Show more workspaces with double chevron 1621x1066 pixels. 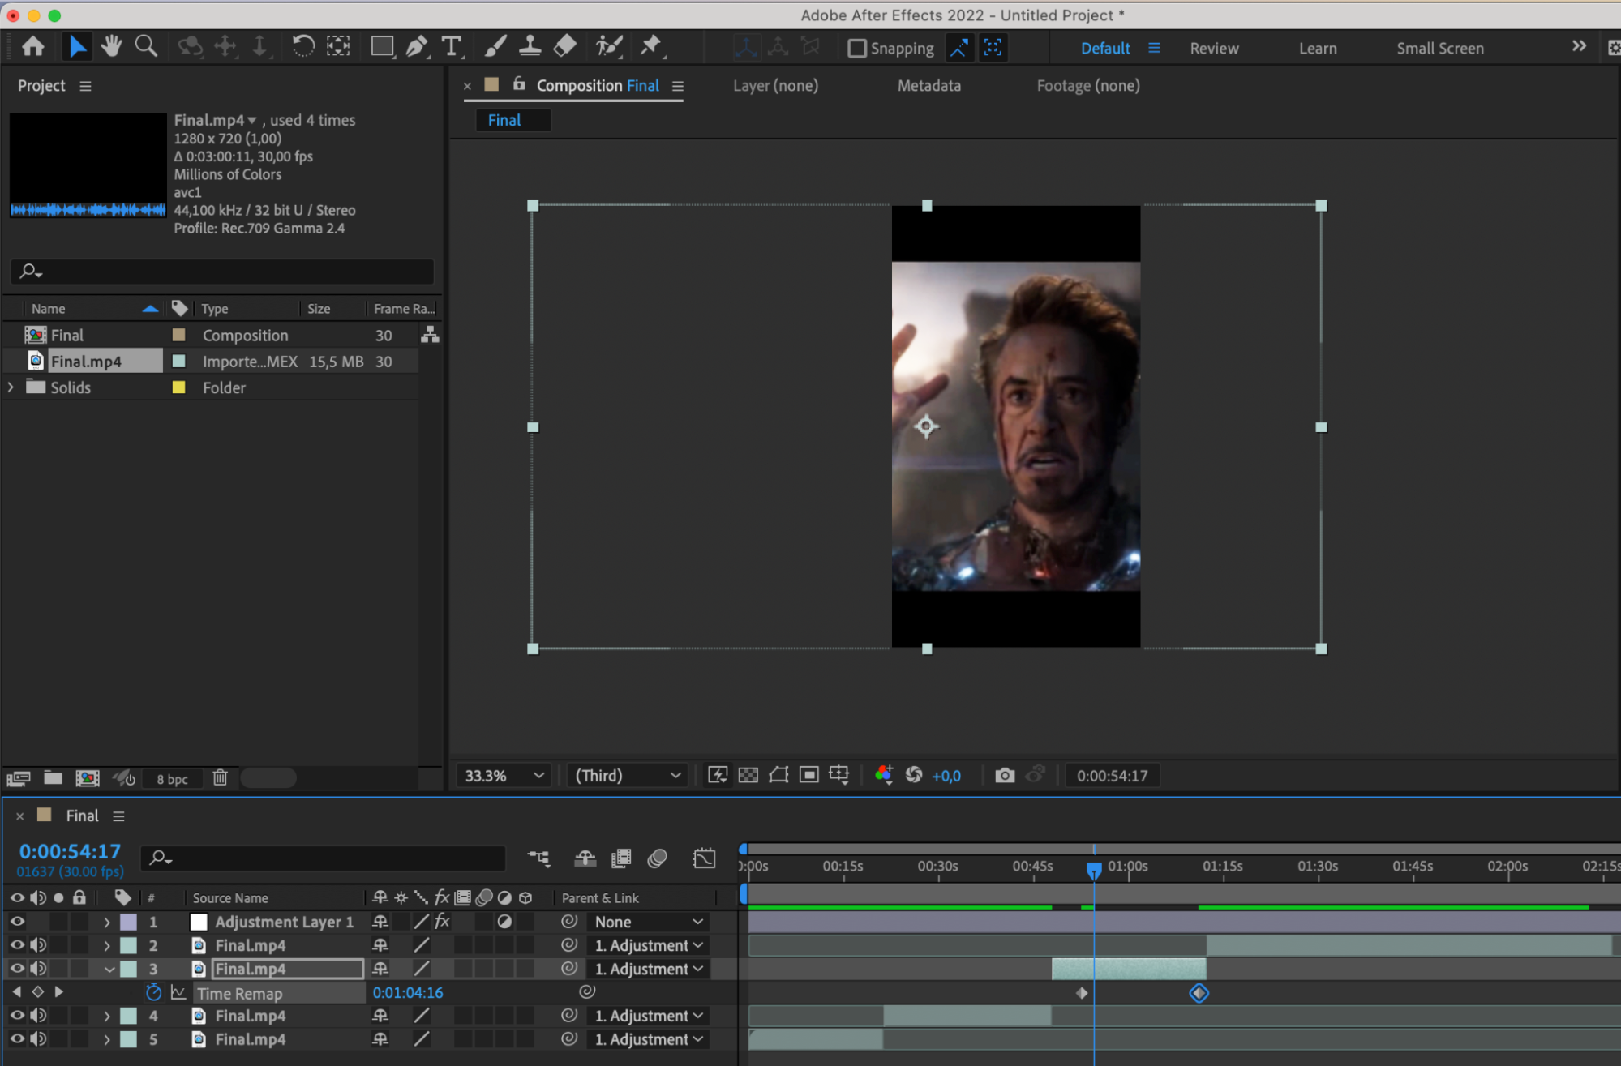pos(1578,46)
